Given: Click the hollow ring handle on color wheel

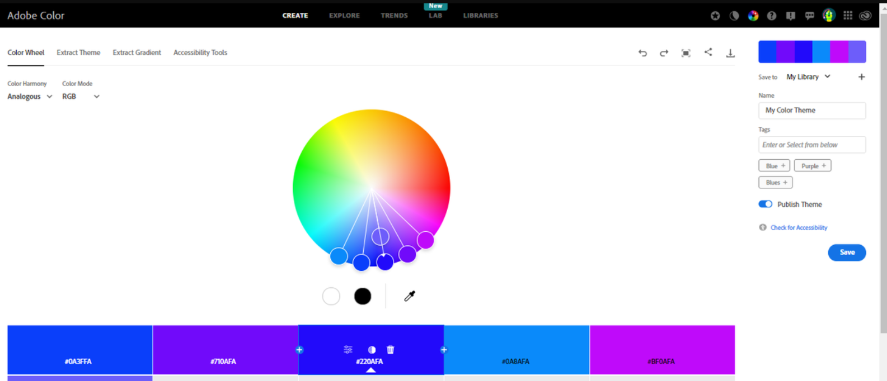Looking at the screenshot, I should point(381,236).
